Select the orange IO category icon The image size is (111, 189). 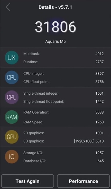tap(12, 157)
